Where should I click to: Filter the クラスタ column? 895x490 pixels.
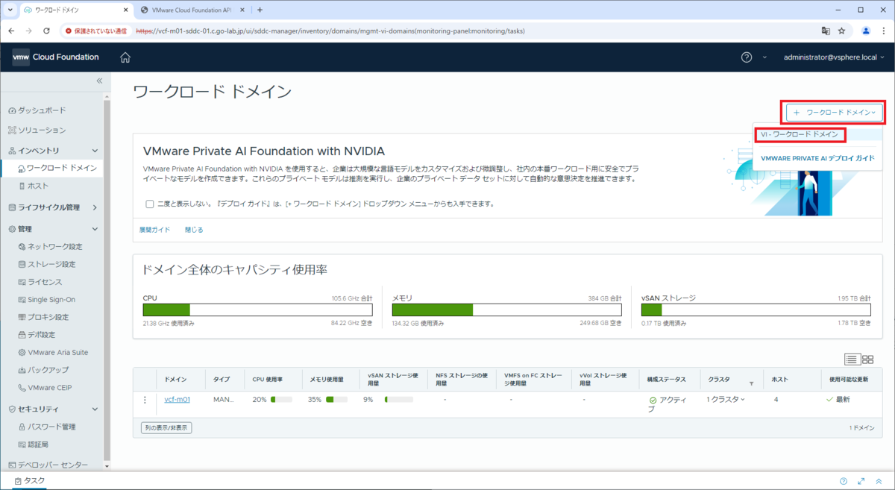[751, 383]
